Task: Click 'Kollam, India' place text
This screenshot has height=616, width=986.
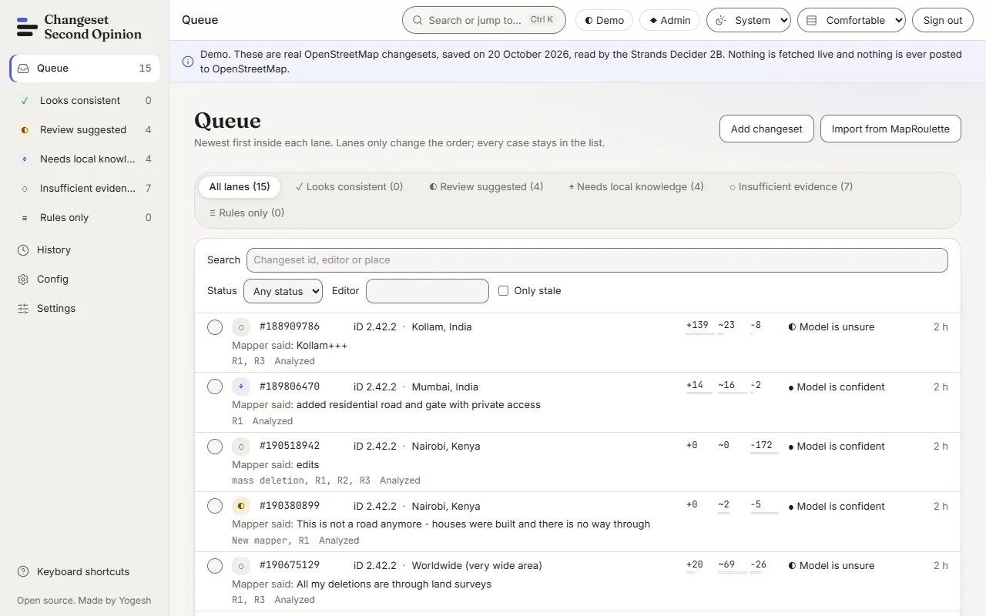Action: (441, 326)
